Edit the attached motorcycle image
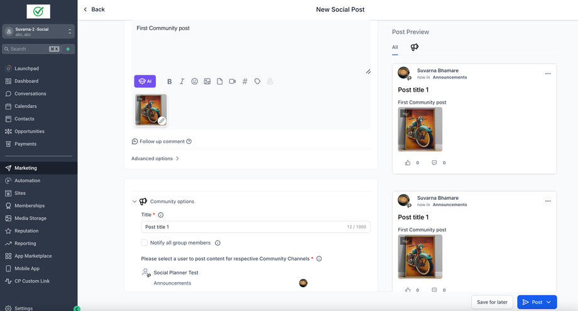The width and height of the screenshot is (578, 311). (161, 121)
